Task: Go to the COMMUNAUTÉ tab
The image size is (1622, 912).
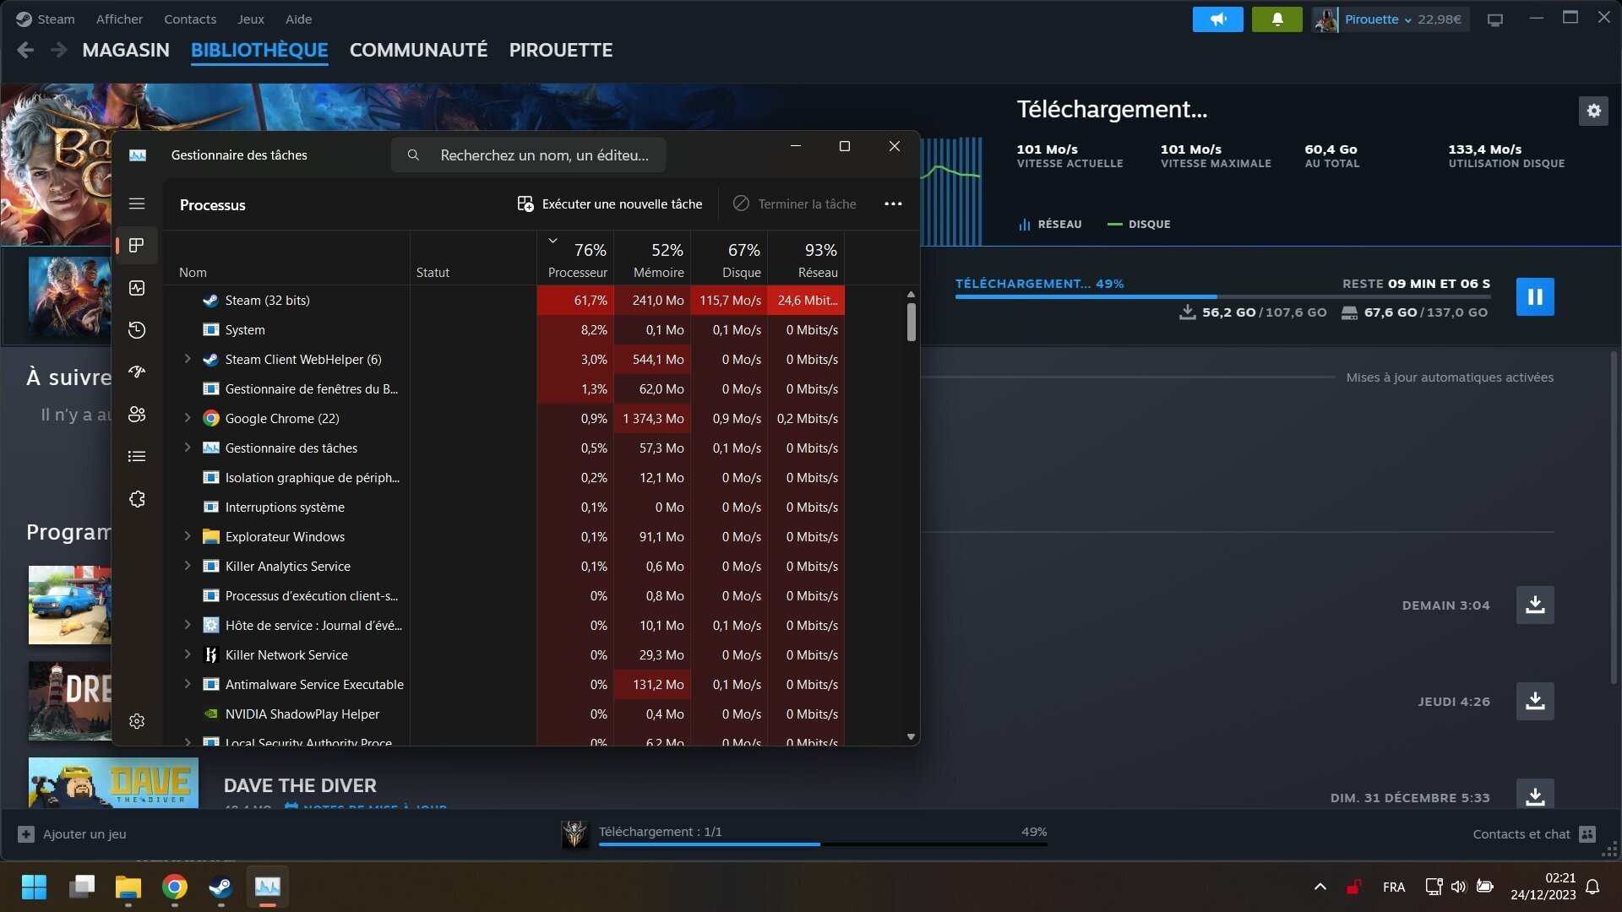Action: [x=419, y=50]
